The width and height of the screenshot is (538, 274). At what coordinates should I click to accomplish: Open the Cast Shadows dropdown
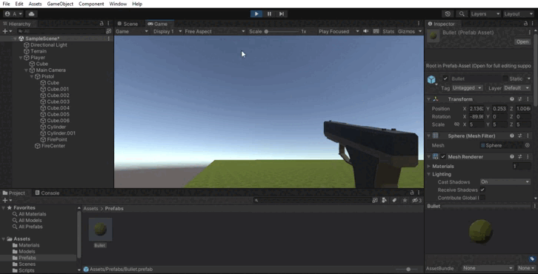(x=505, y=181)
